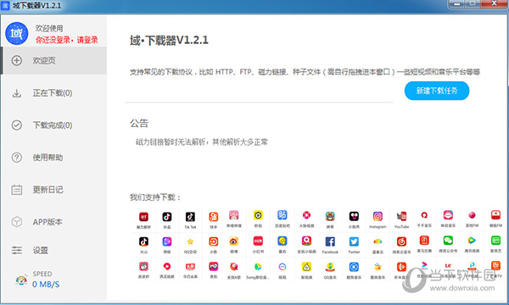Viewport: 509px width, 305px height.
Task: Select the 5sing原创音乐 icon
Action: [258, 267]
